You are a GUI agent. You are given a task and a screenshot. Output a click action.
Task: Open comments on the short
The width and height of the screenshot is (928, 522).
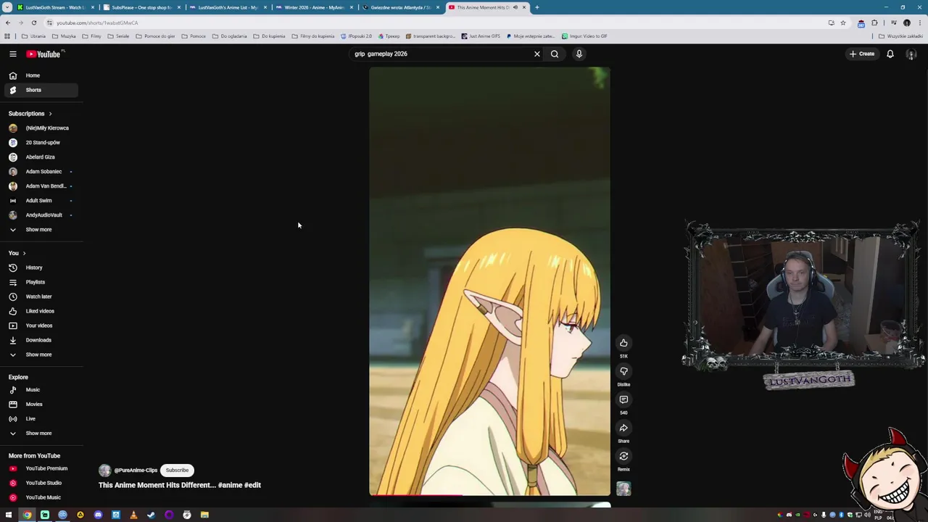(623, 399)
